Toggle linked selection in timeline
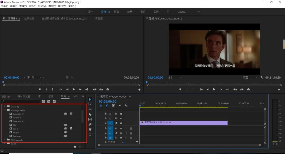This screenshot has height=154, width=285. (113, 105)
